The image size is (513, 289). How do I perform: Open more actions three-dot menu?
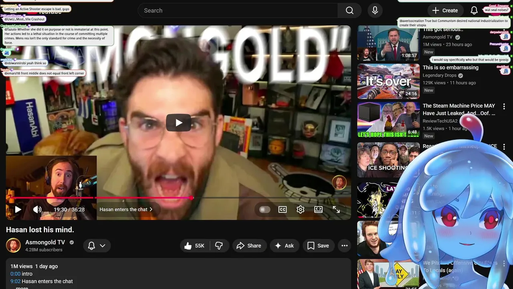tap(344, 246)
